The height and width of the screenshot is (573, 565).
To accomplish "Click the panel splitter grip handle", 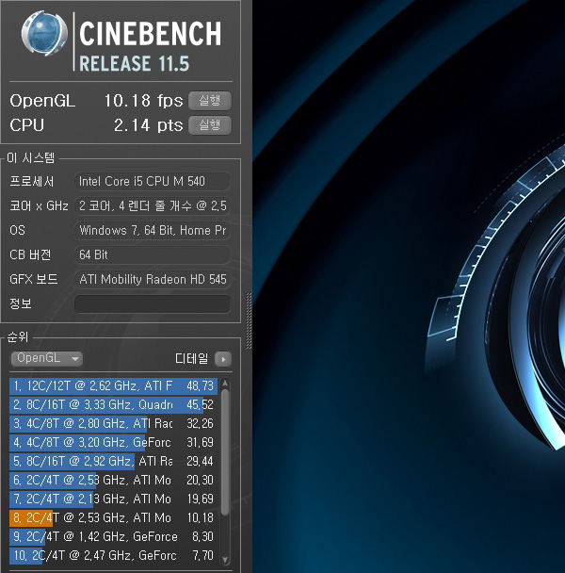I will (x=250, y=320).
